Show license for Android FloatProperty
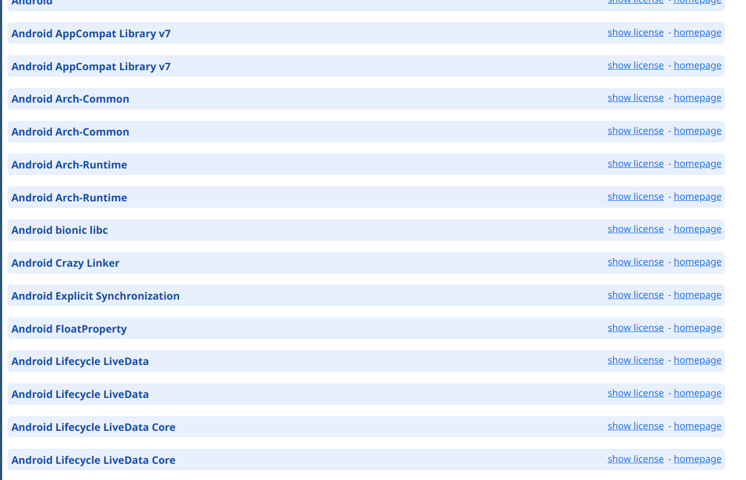Image resolution: width=746 pixels, height=480 pixels. (635, 328)
